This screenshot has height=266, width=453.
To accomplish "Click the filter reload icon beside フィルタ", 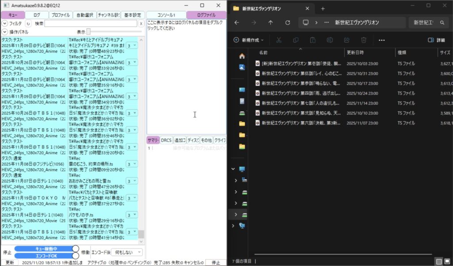I will tap(28, 23).
